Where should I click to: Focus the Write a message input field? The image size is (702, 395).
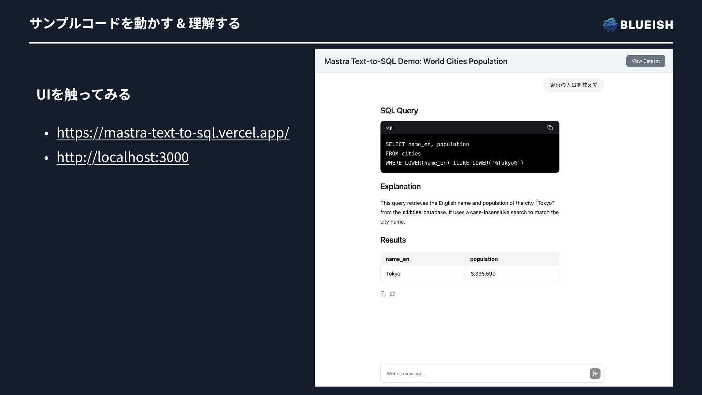pyautogui.click(x=483, y=373)
